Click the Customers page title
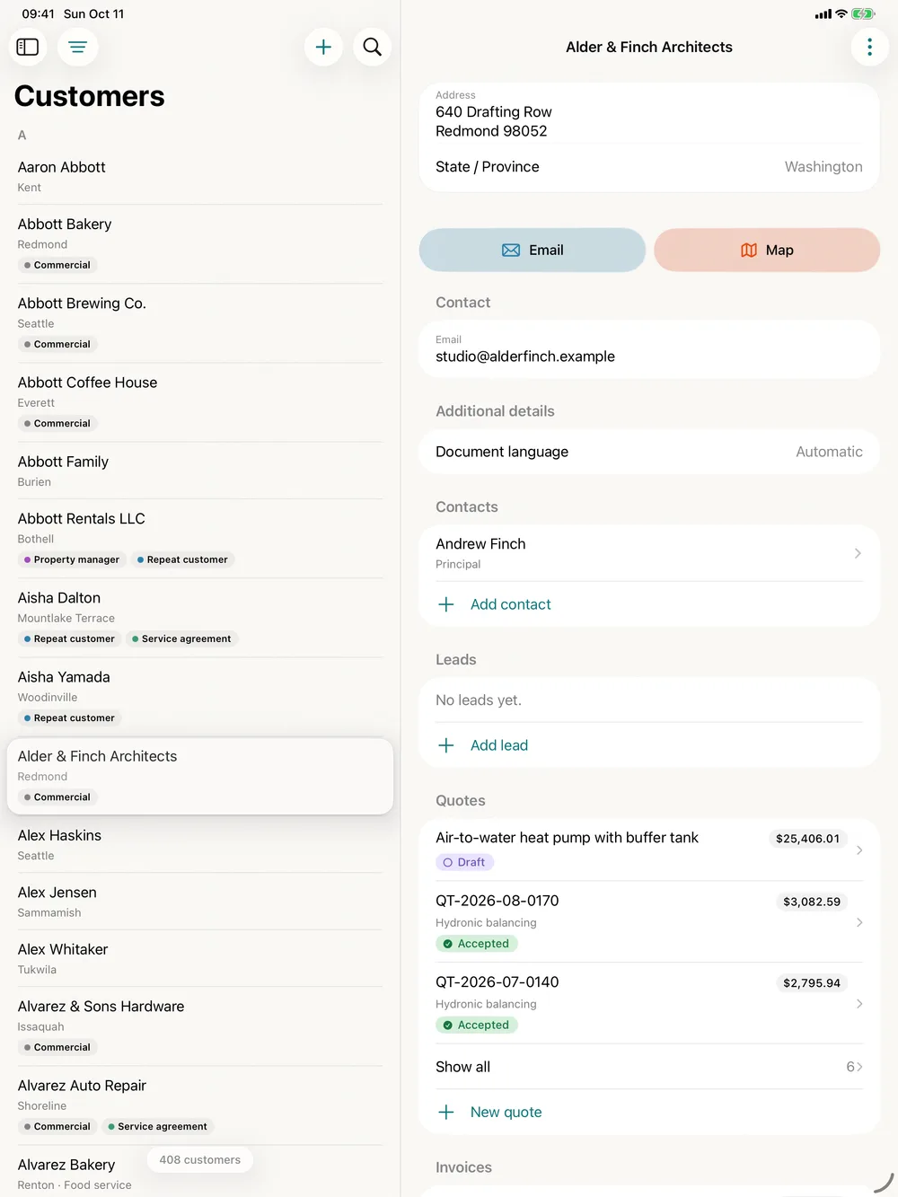 point(90,96)
